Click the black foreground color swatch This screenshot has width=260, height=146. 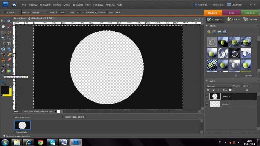tap(5, 91)
